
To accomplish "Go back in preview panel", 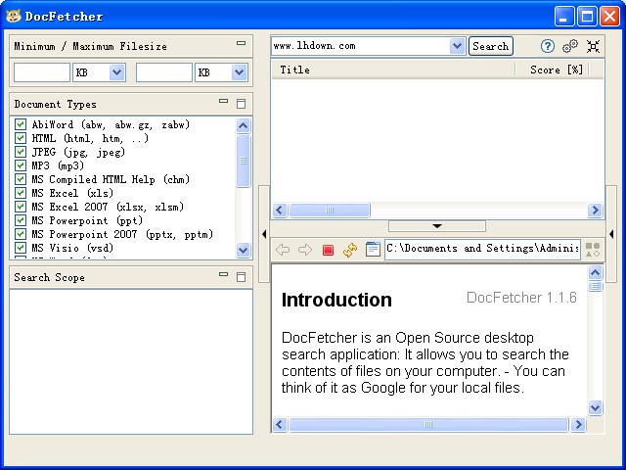I will click(x=283, y=250).
